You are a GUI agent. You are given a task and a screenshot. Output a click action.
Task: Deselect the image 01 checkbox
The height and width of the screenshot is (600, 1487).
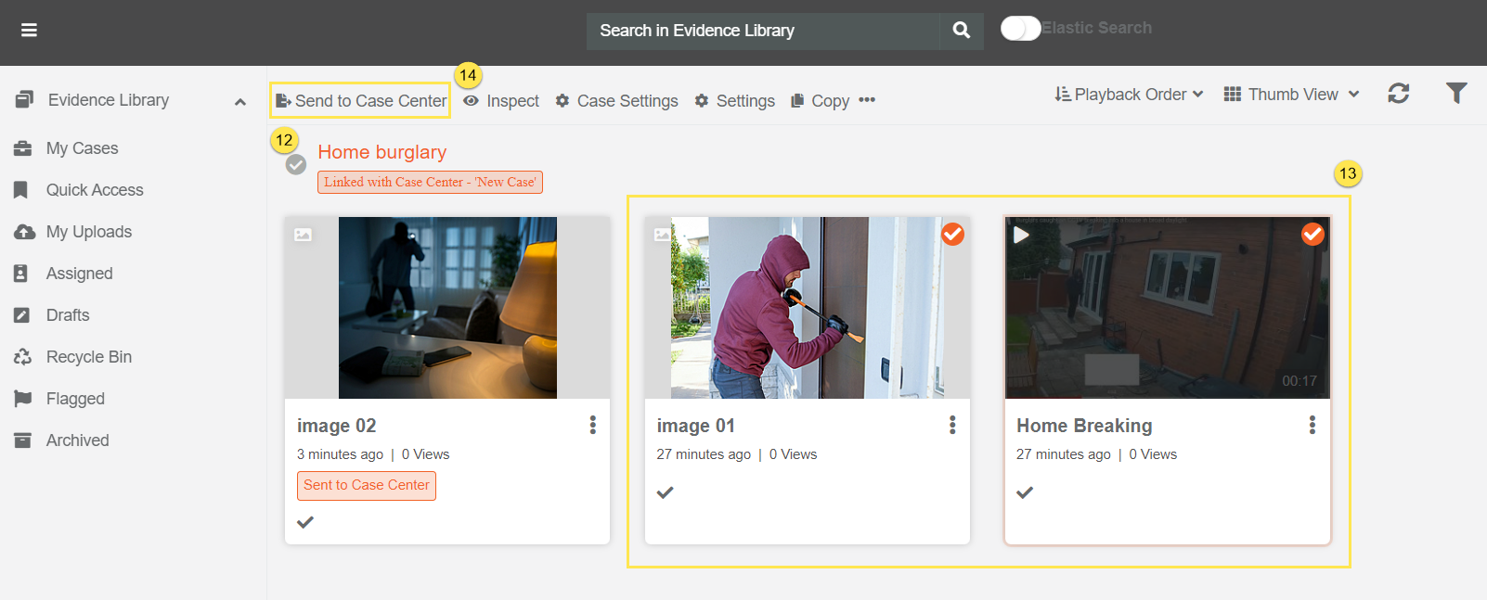[952, 235]
